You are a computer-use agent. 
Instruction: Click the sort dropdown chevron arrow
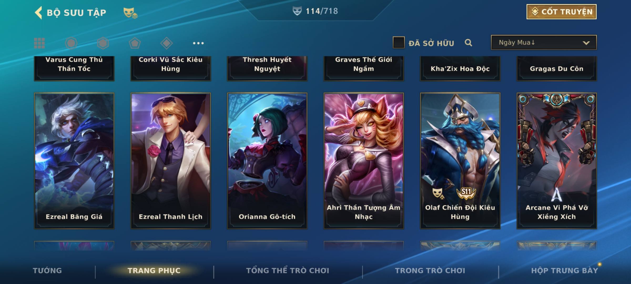(x=586, y=43)
